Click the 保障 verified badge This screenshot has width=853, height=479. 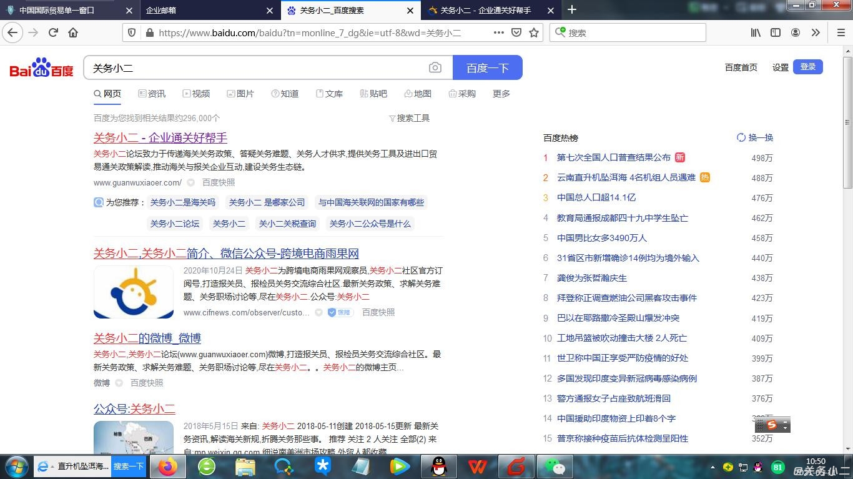[x=339, y=312]
